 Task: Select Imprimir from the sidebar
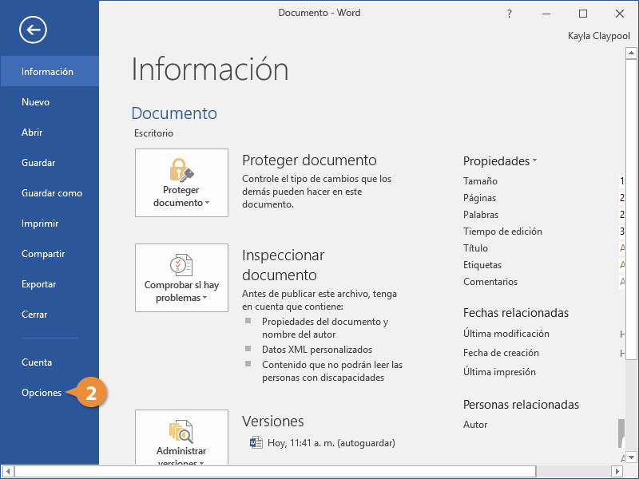point(41,224)
